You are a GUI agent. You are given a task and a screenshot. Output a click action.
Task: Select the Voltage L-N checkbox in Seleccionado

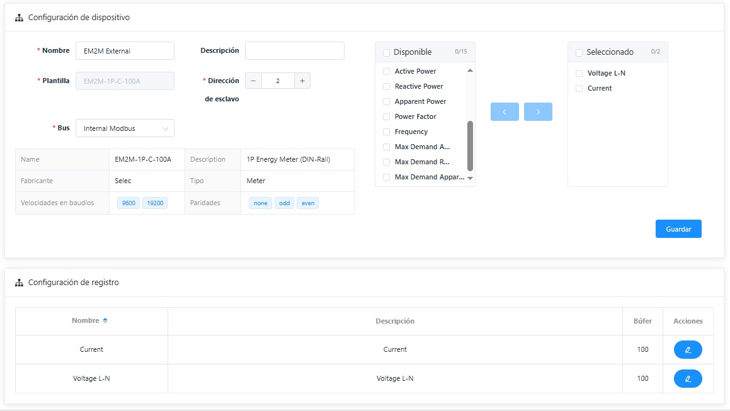coord(579,73)
